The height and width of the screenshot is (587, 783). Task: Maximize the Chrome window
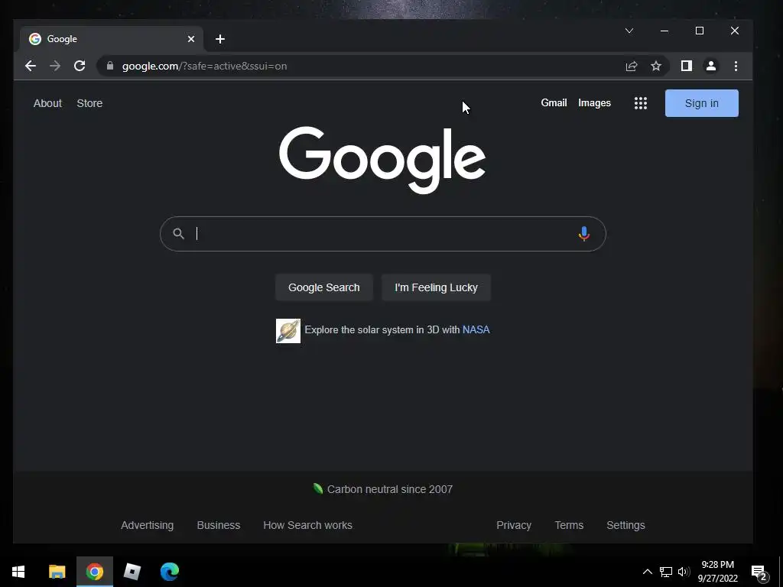pyautogui.click(x=700, y=31)
